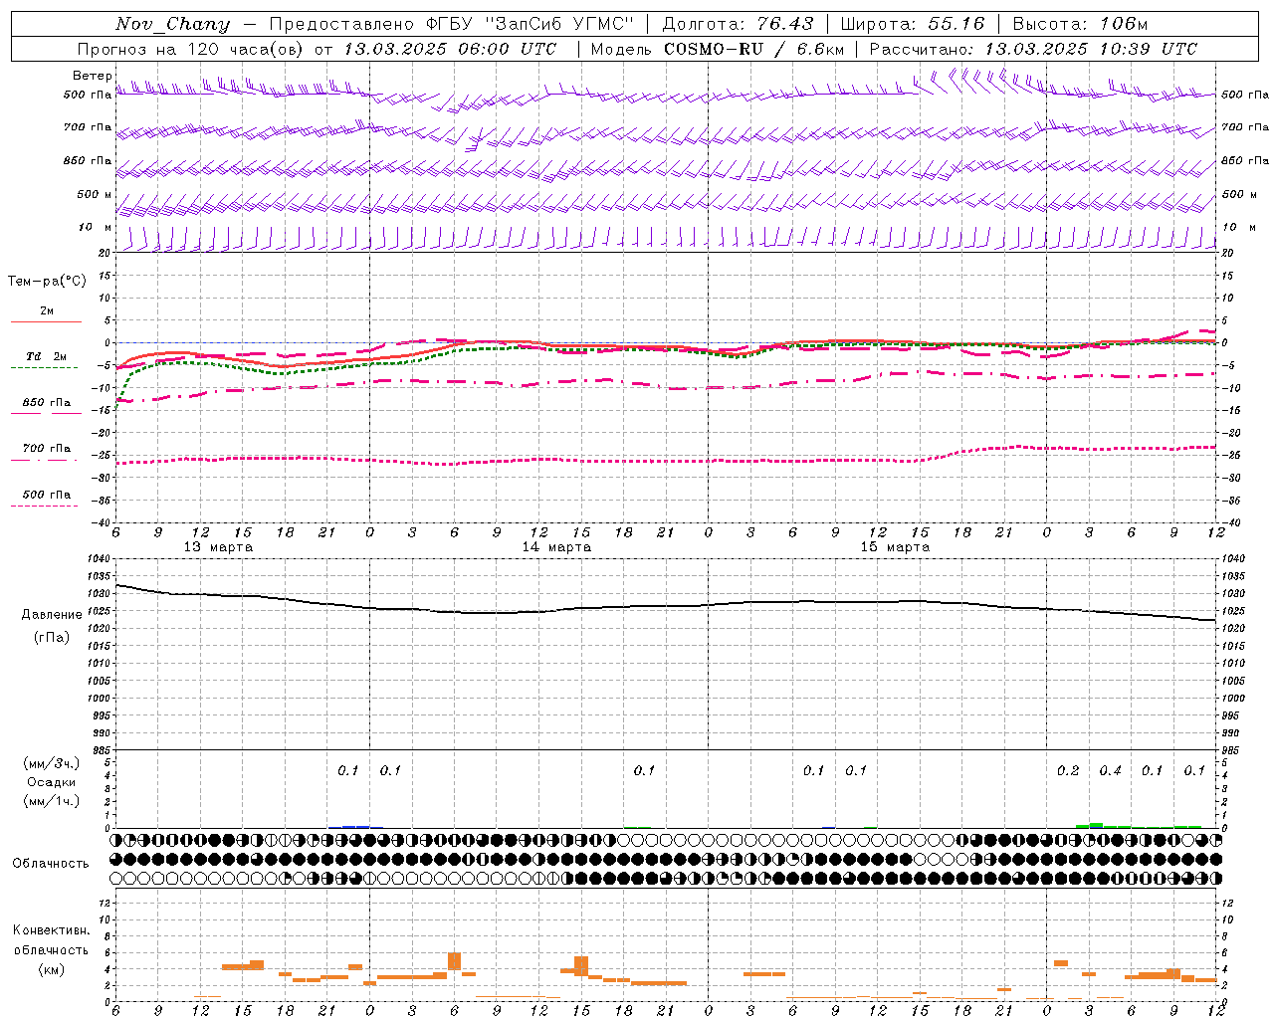Image resolution: width=1274 pixels, height=1019 pixels.
Task: Click the 'Тем-ра(°C)' temperature legend title
Action: click(x=47, y=282)
